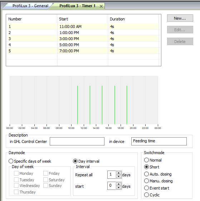Image resolution: width=200 pixels, height=201 pixels.
Task: Click the green marker at 17:00 on timeline
Action: pyautogui.click(x=115, y=105)
